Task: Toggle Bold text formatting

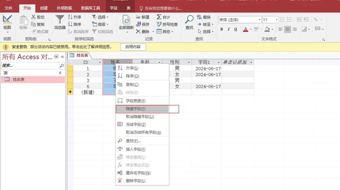Action: tap(222, 29)
